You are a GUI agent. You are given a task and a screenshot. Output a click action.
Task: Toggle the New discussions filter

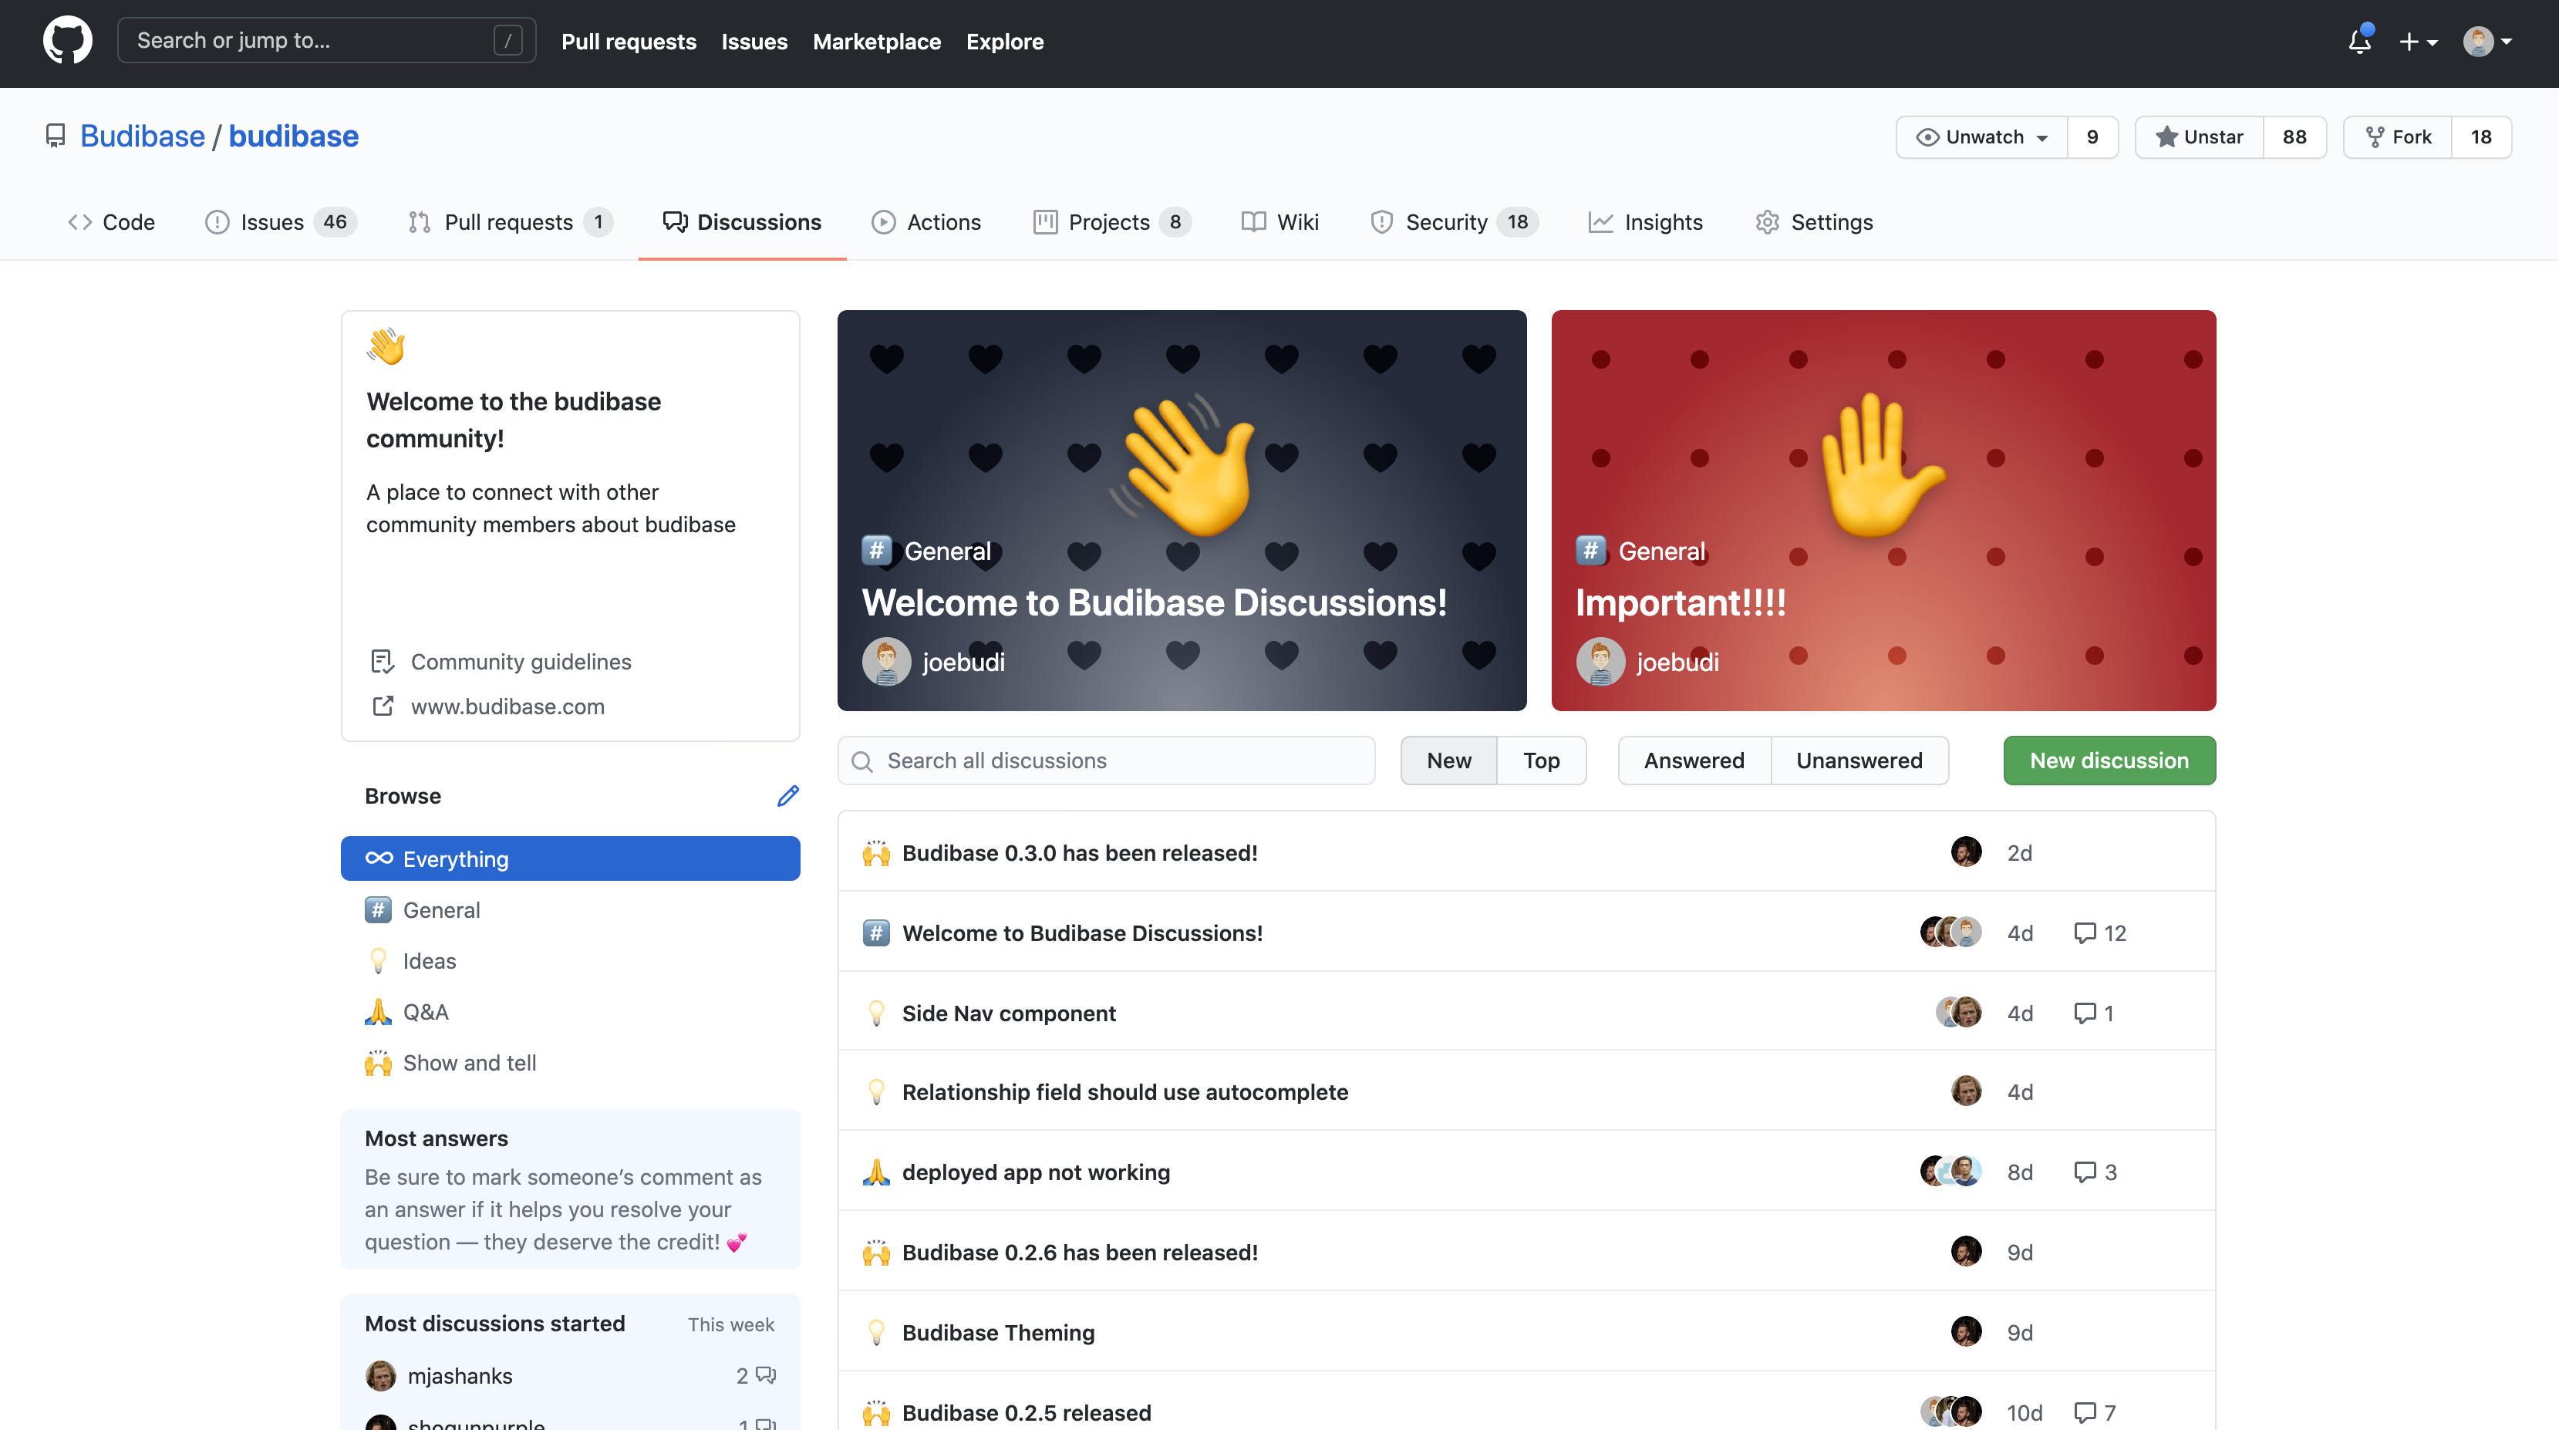(1448, 759)
